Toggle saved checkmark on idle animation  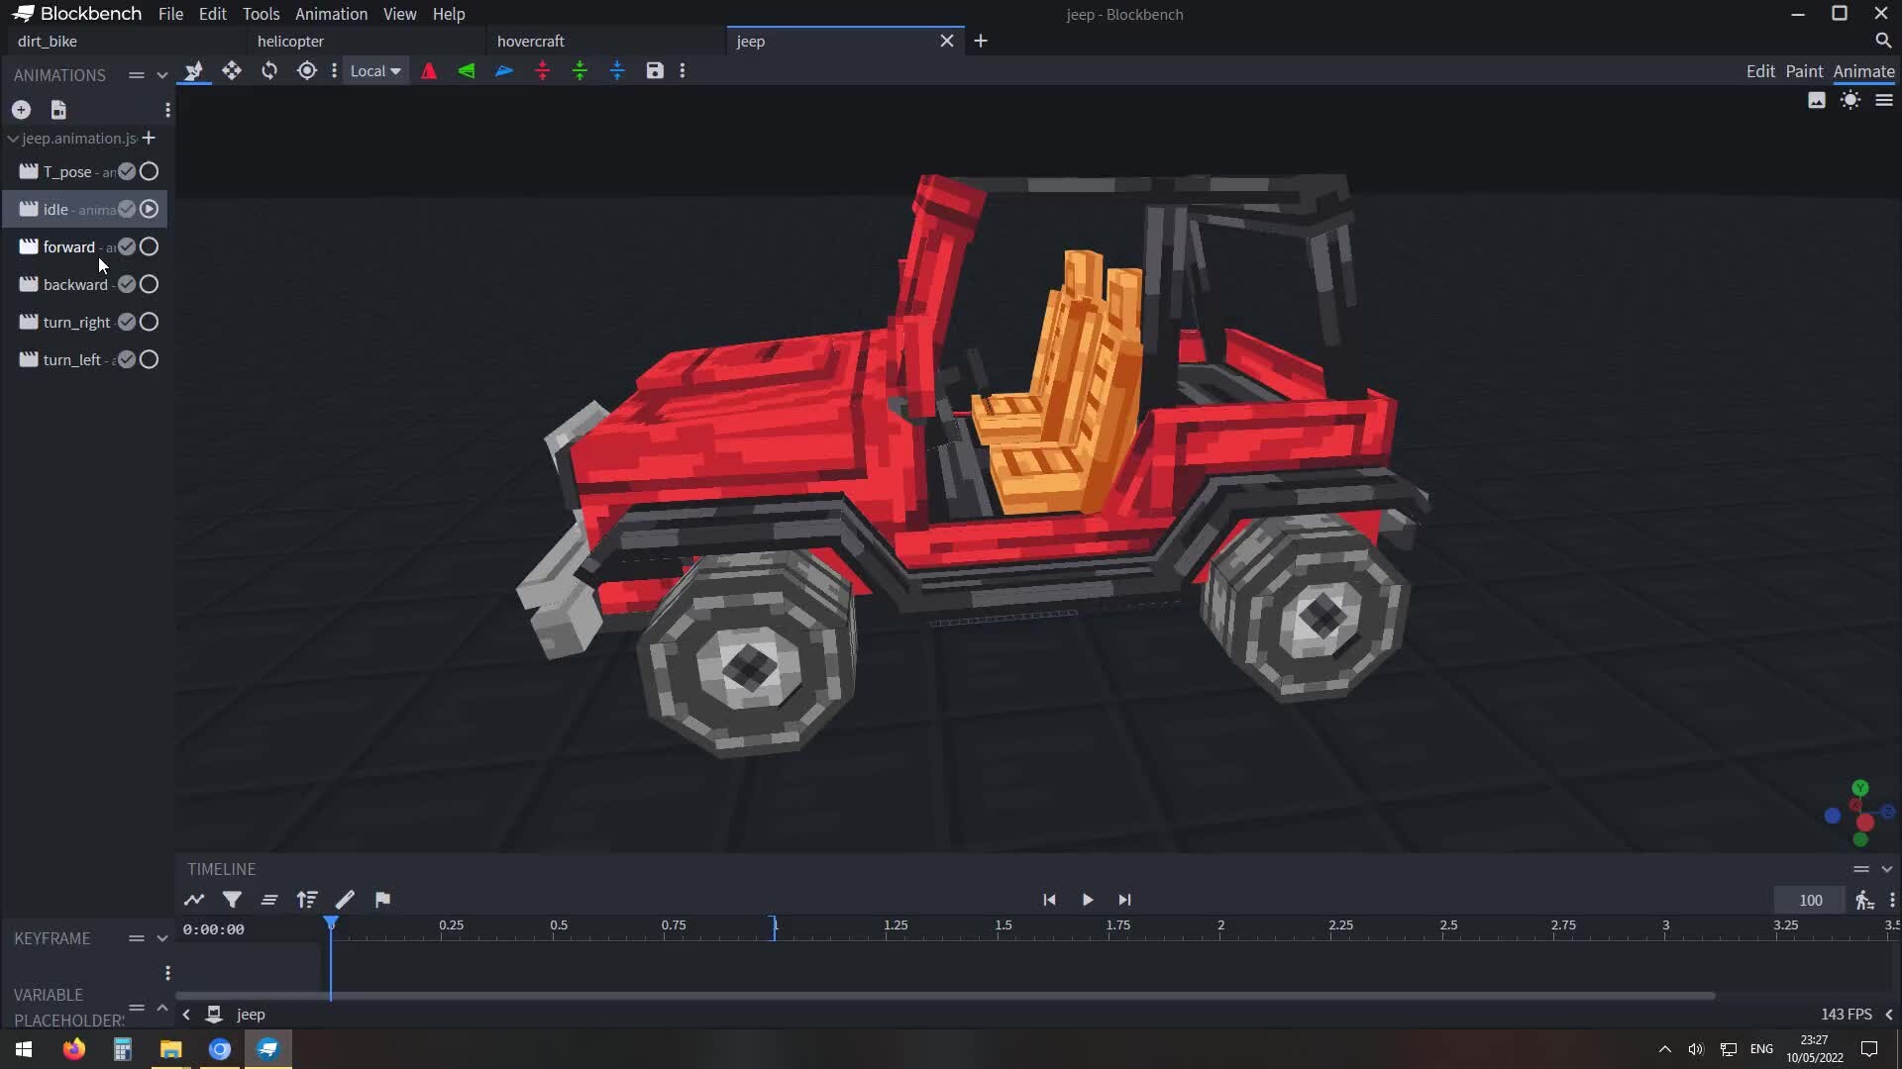click(127, 209)
